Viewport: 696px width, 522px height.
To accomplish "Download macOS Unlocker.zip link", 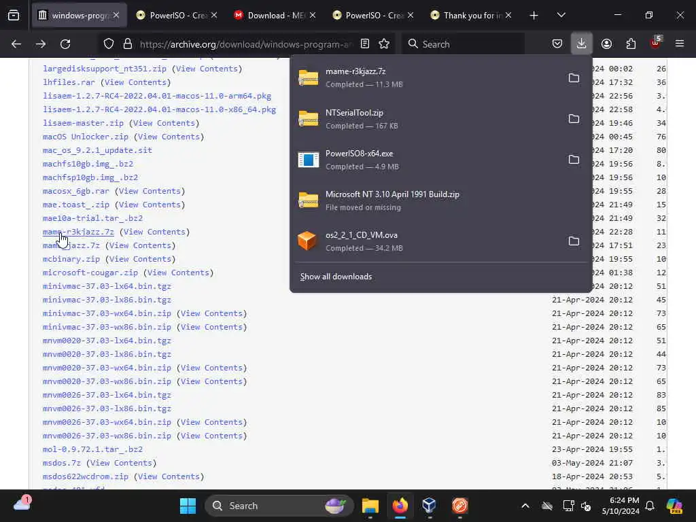I will (x=86, y=137).
